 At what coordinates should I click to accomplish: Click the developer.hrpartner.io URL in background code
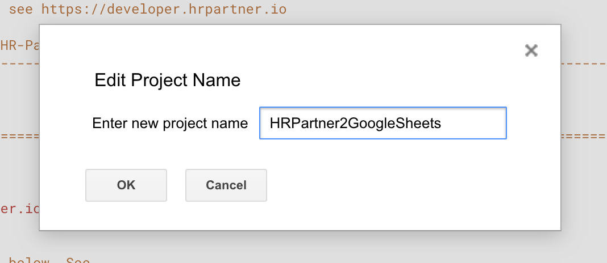pyautogui.click(x=164, y=9)
